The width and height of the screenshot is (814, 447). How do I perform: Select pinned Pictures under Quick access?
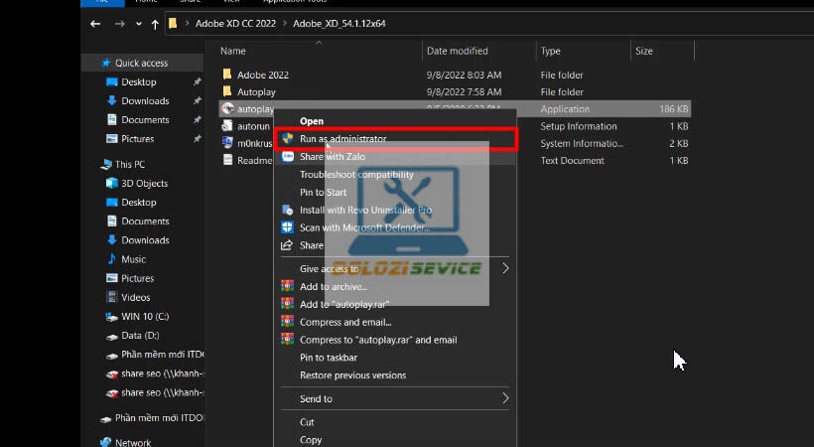tap(138, 139)
